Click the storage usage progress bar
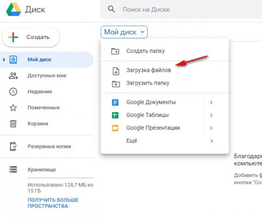Viewport: 262px width, 219px height. [x=61, y=178]
